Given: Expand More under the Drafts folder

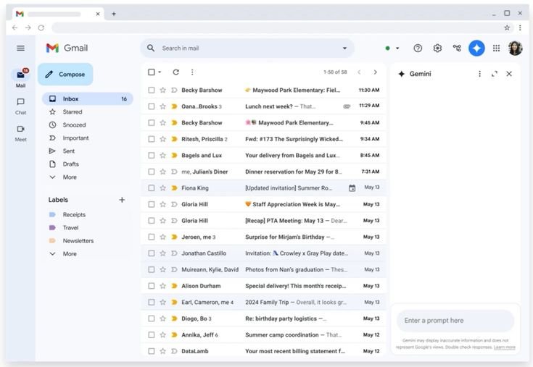Looking at the screenshot, I should (x=69, y=177).
